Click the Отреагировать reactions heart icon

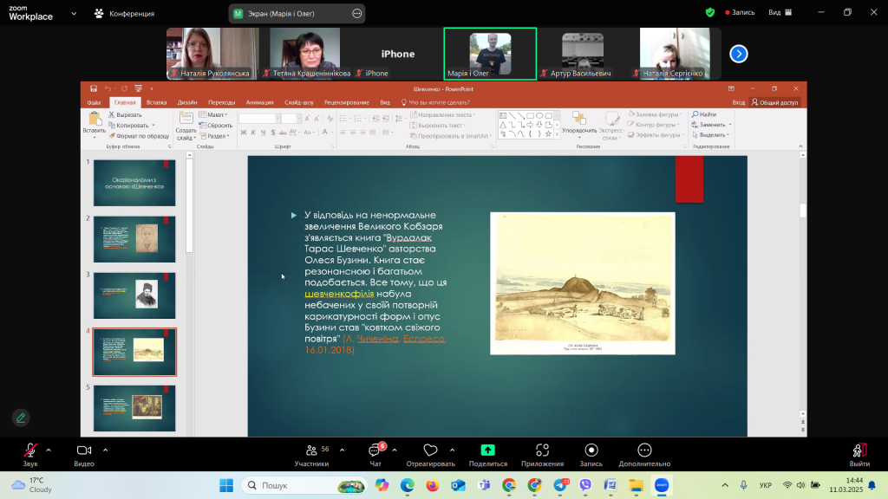click(x=430, y=450)
